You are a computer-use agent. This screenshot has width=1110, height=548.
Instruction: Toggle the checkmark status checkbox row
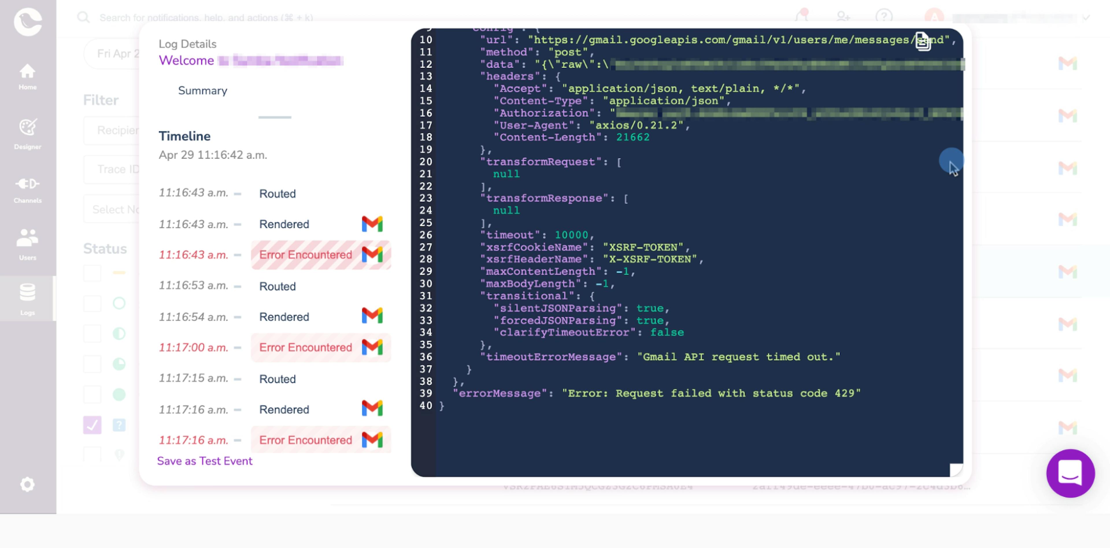(x=92, y=425)
